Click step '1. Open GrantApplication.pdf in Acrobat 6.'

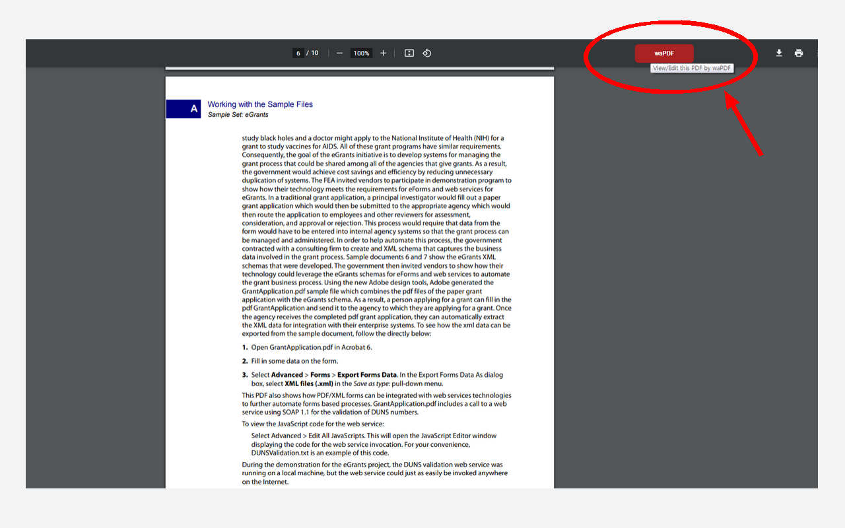(x=307, y=347)
